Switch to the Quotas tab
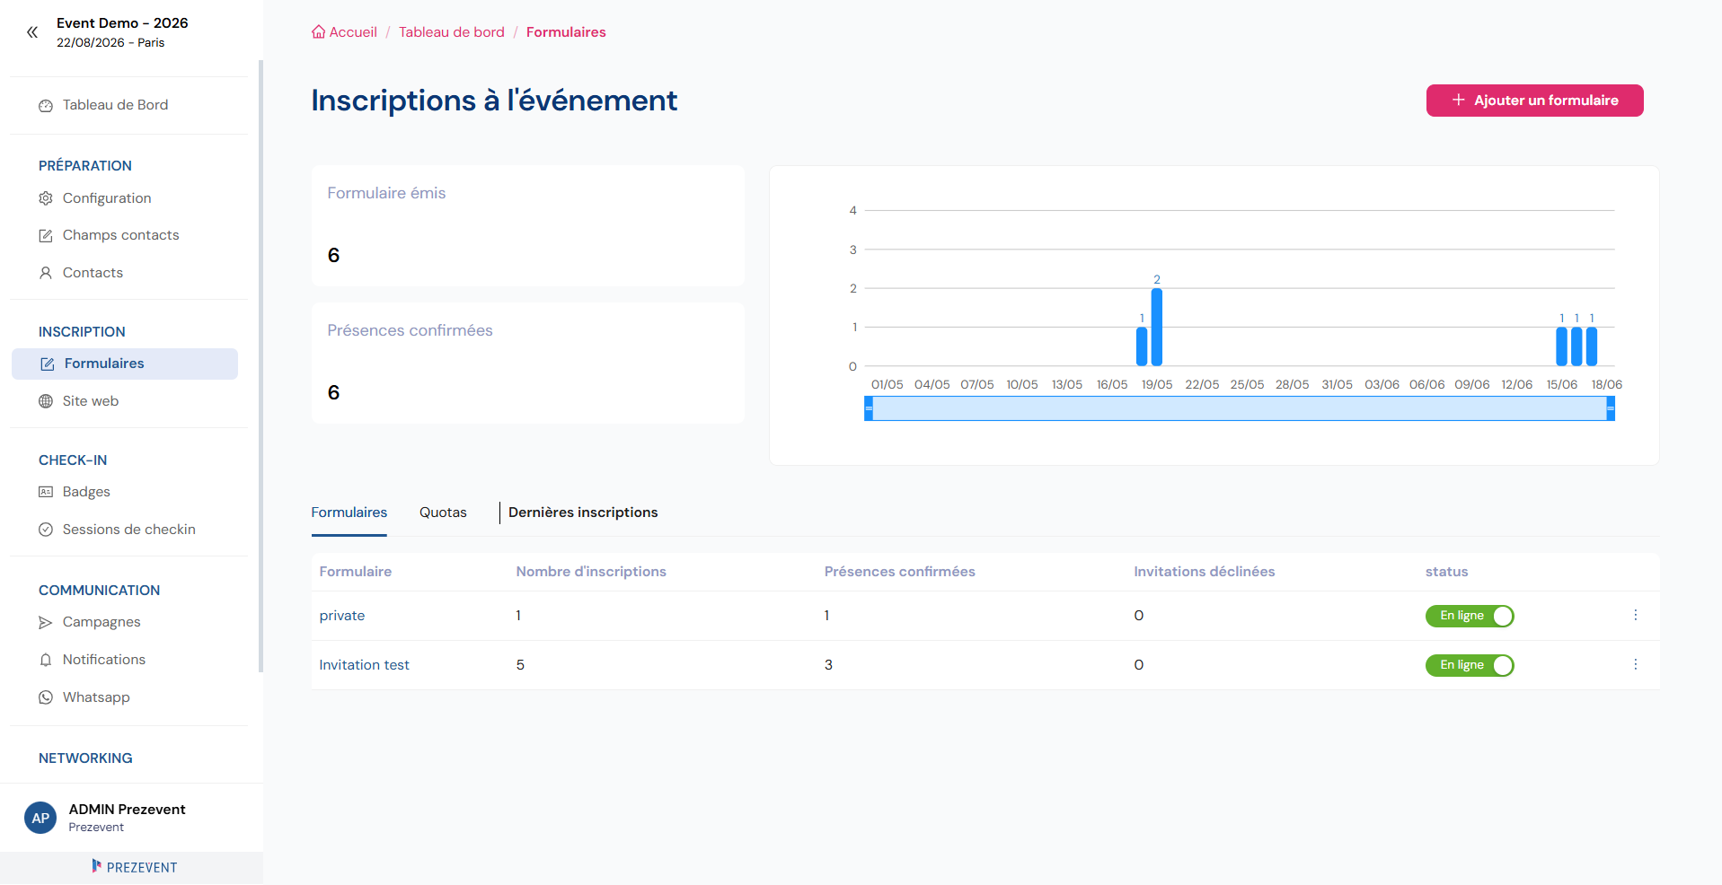This screenshot has width=1722, height=885. coord(443,513)
